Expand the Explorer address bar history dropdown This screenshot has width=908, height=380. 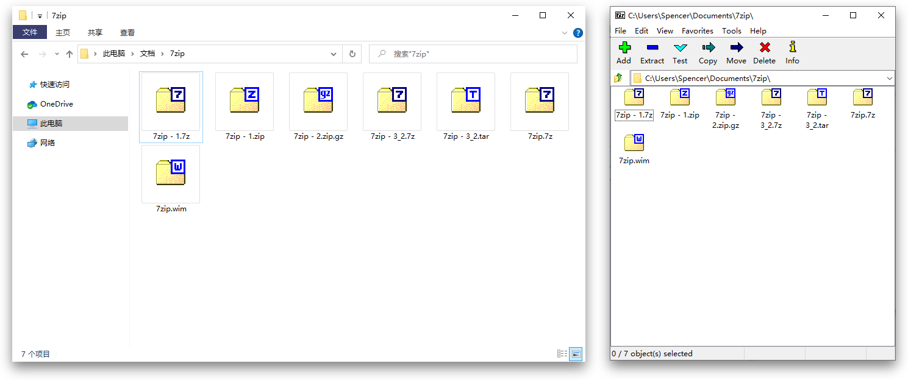[334, 54]
